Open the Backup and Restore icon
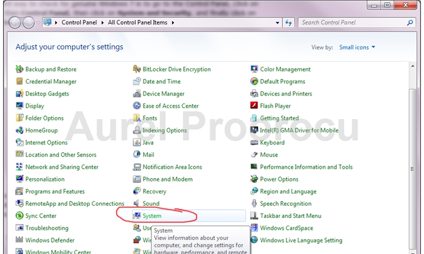The height and width of the screenshot is (254, 424). point(19,69)
